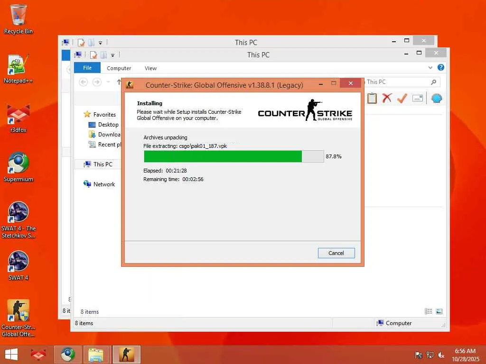The height and width of the screenshot is (364, 486).
Task: Click Properties icon in front This PC title bar
Action: (x=93, y=55)
